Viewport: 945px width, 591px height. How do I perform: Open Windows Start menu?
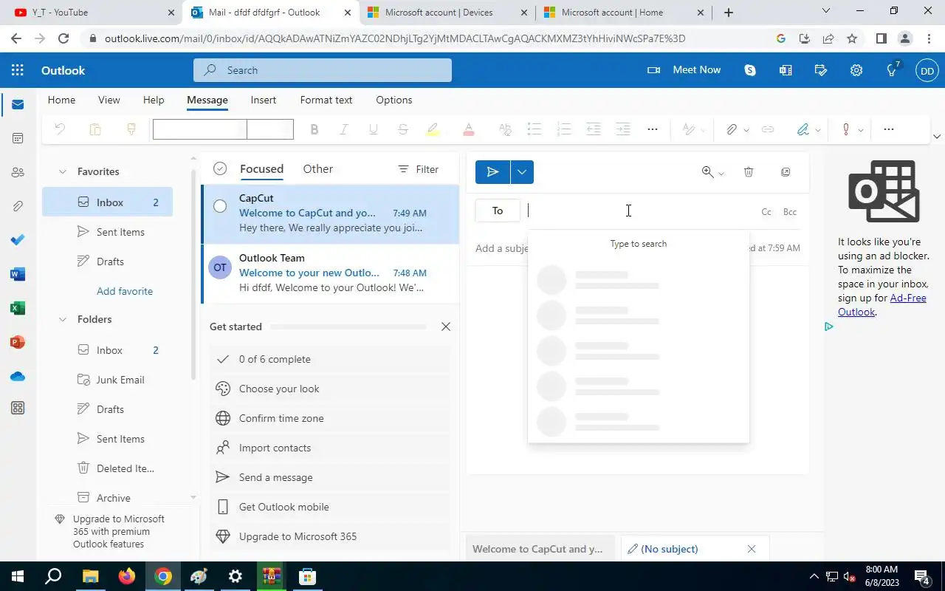(x=18, y=576)
